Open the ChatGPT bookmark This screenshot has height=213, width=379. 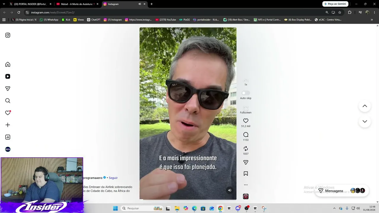94,20
